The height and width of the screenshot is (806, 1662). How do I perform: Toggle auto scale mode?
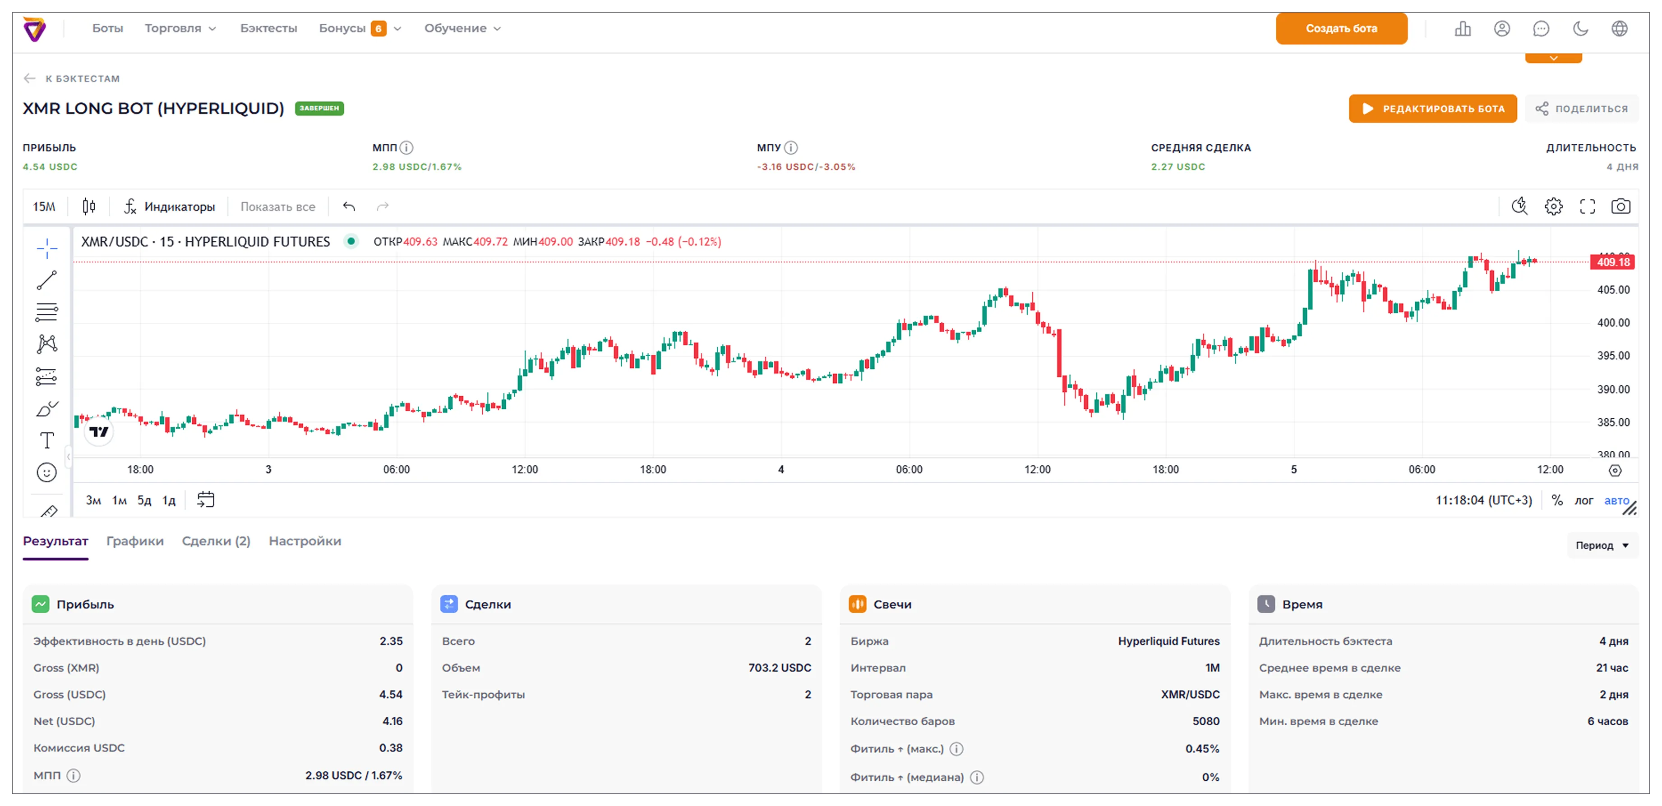[x=1616, y=500]
